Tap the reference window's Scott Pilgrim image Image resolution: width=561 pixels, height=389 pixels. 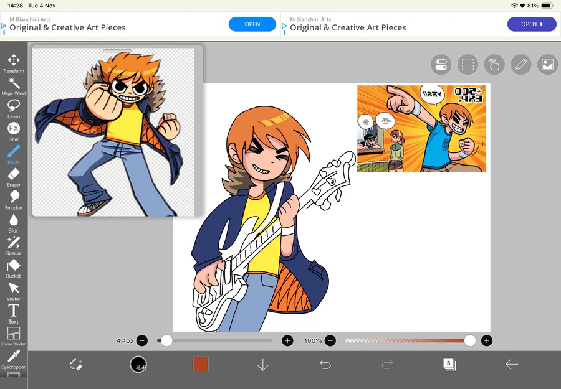[x=113, y=132]
